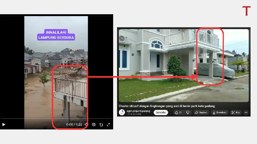Dislike the video with thumbs down
Image resolution: width=257 pixels, height=144 pixels.
pos(188,112)
